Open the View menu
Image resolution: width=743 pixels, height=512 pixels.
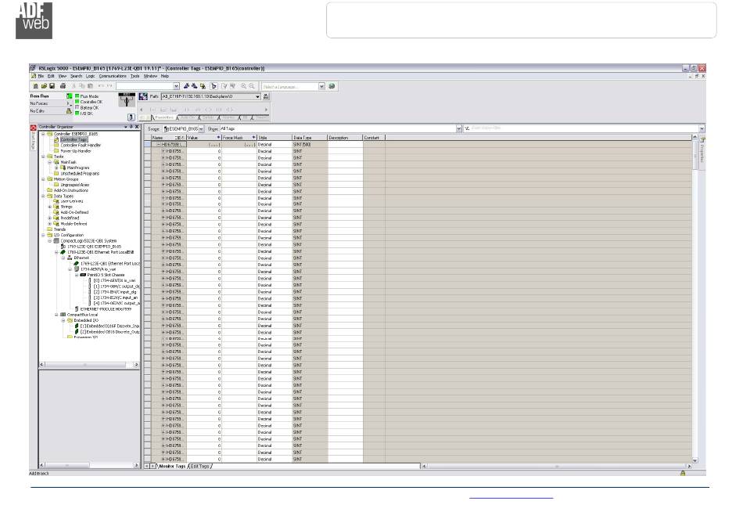tap(62, 76)
